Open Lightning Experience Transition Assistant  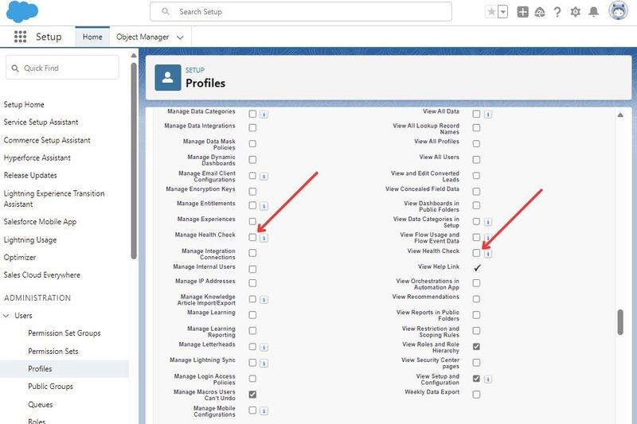pyautogui.click(x=54, y=198)
